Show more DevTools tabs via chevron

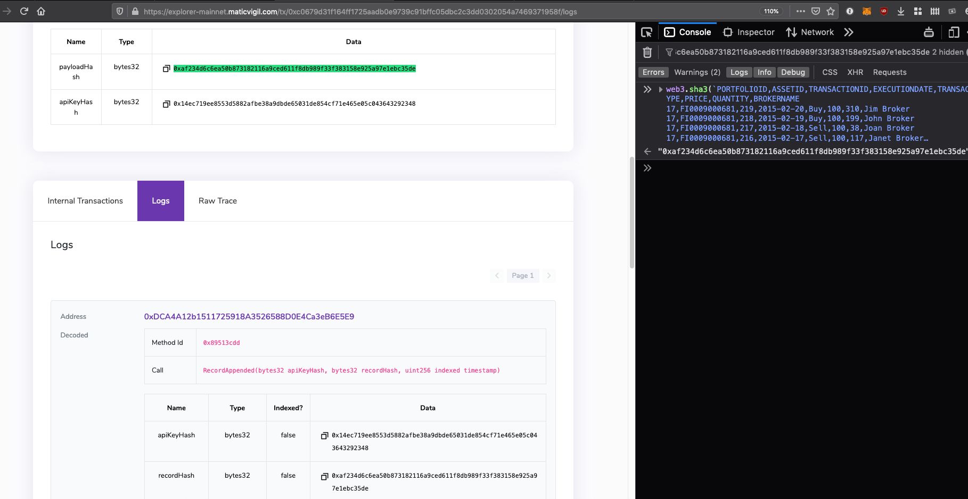[849, 32]
